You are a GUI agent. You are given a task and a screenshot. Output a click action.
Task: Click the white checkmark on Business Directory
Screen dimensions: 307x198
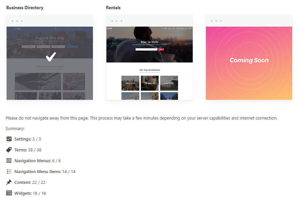(51, 57)
